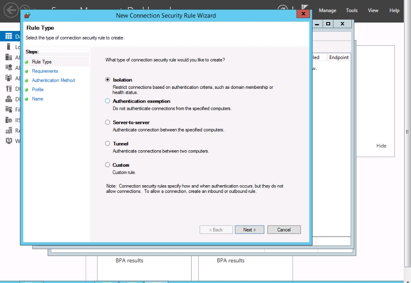Cancel the security rule wizard
This screenshot has height=283, width=411.
284,230
